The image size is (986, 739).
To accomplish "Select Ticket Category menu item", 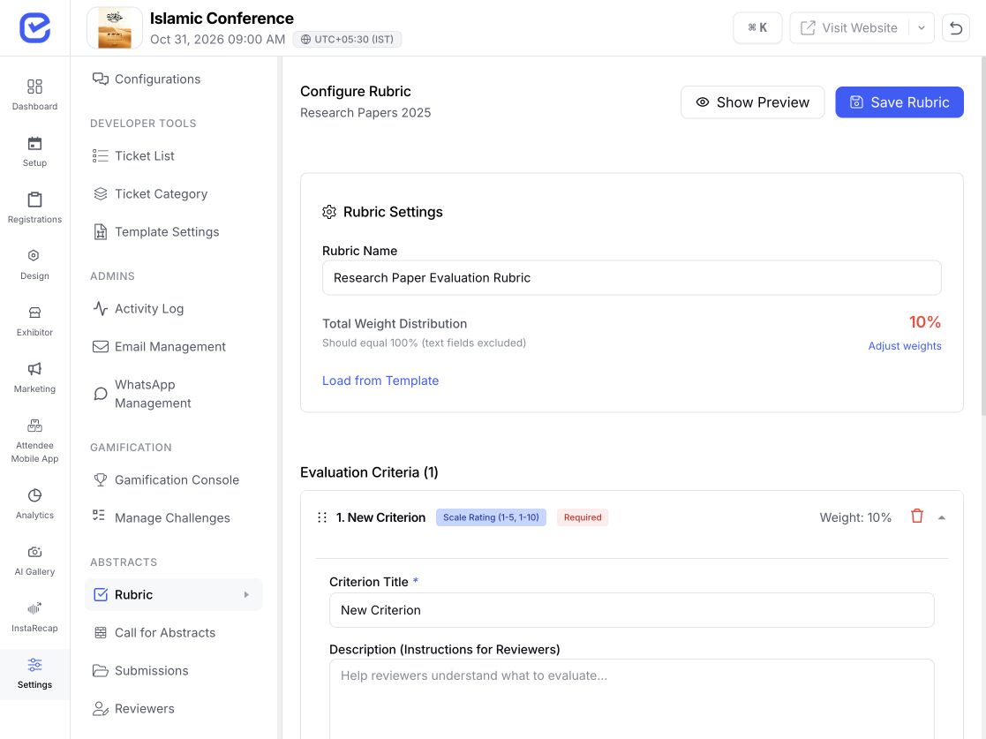I will click(x=150, y=193).
